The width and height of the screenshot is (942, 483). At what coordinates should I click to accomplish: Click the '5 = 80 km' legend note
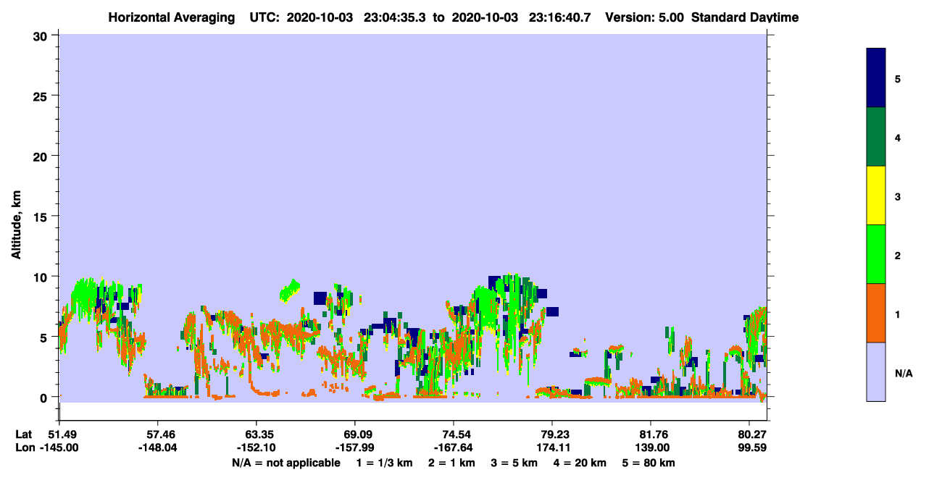(648, 462)
